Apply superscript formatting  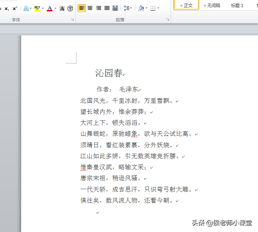pyautogui.click(x=15, y=9)
